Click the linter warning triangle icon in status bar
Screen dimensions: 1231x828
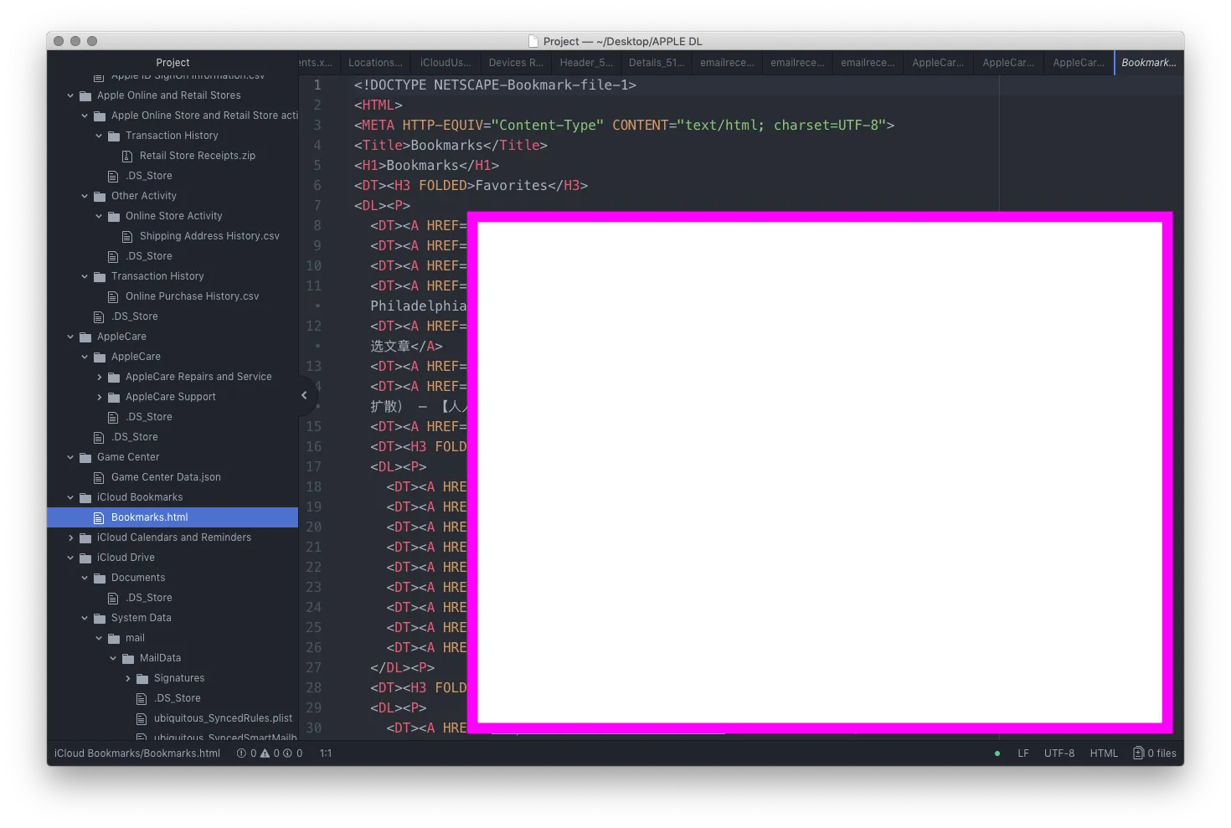click(265, 753)
